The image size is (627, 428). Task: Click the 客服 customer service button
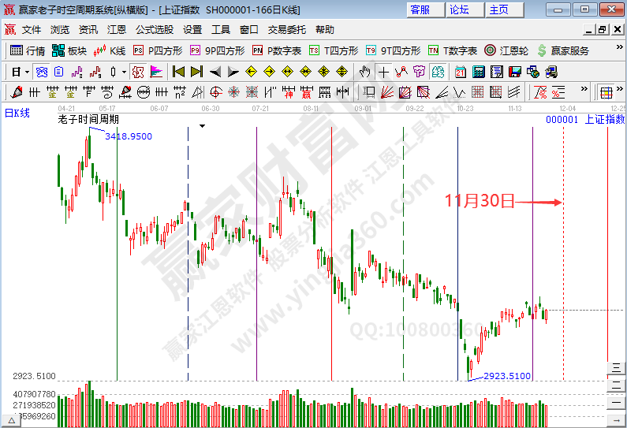click(420, 9)
